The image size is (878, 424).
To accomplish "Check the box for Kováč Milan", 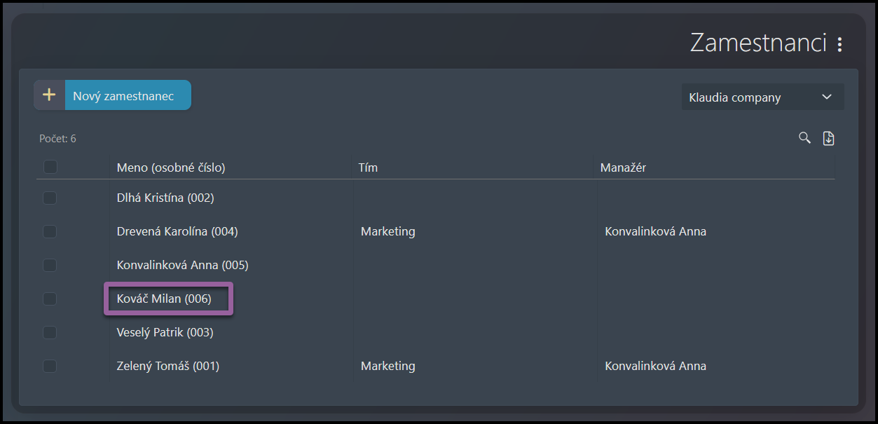I will [x=50, y=299].
